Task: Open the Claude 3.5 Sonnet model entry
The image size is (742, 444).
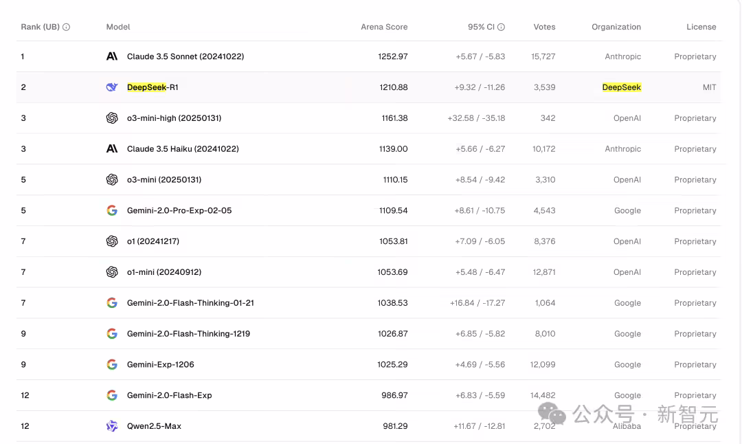Action: [x=185, y=56]
